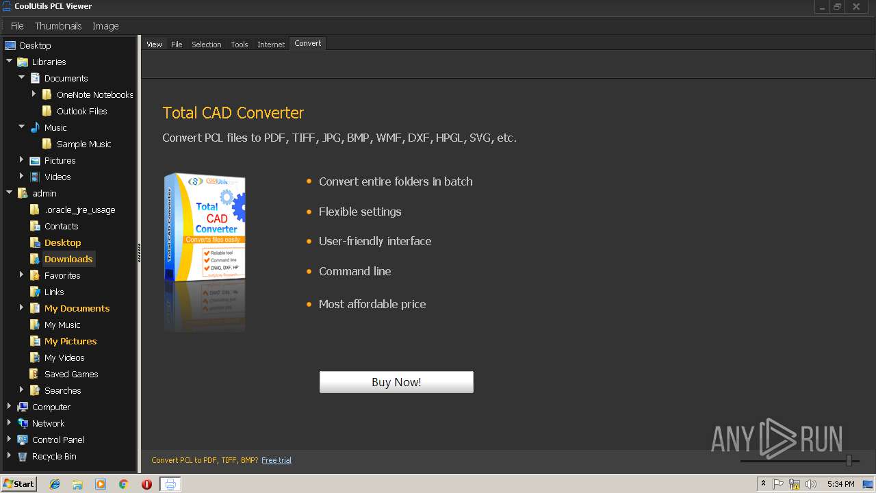The width and height of the screenshot is (876, 493).
Task: Click the Total CAD Converter box image
Action: click(205, 228)
